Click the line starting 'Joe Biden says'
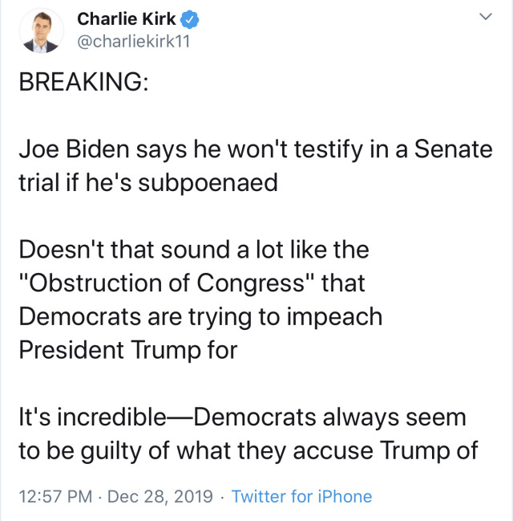 [x=256, y=149]
